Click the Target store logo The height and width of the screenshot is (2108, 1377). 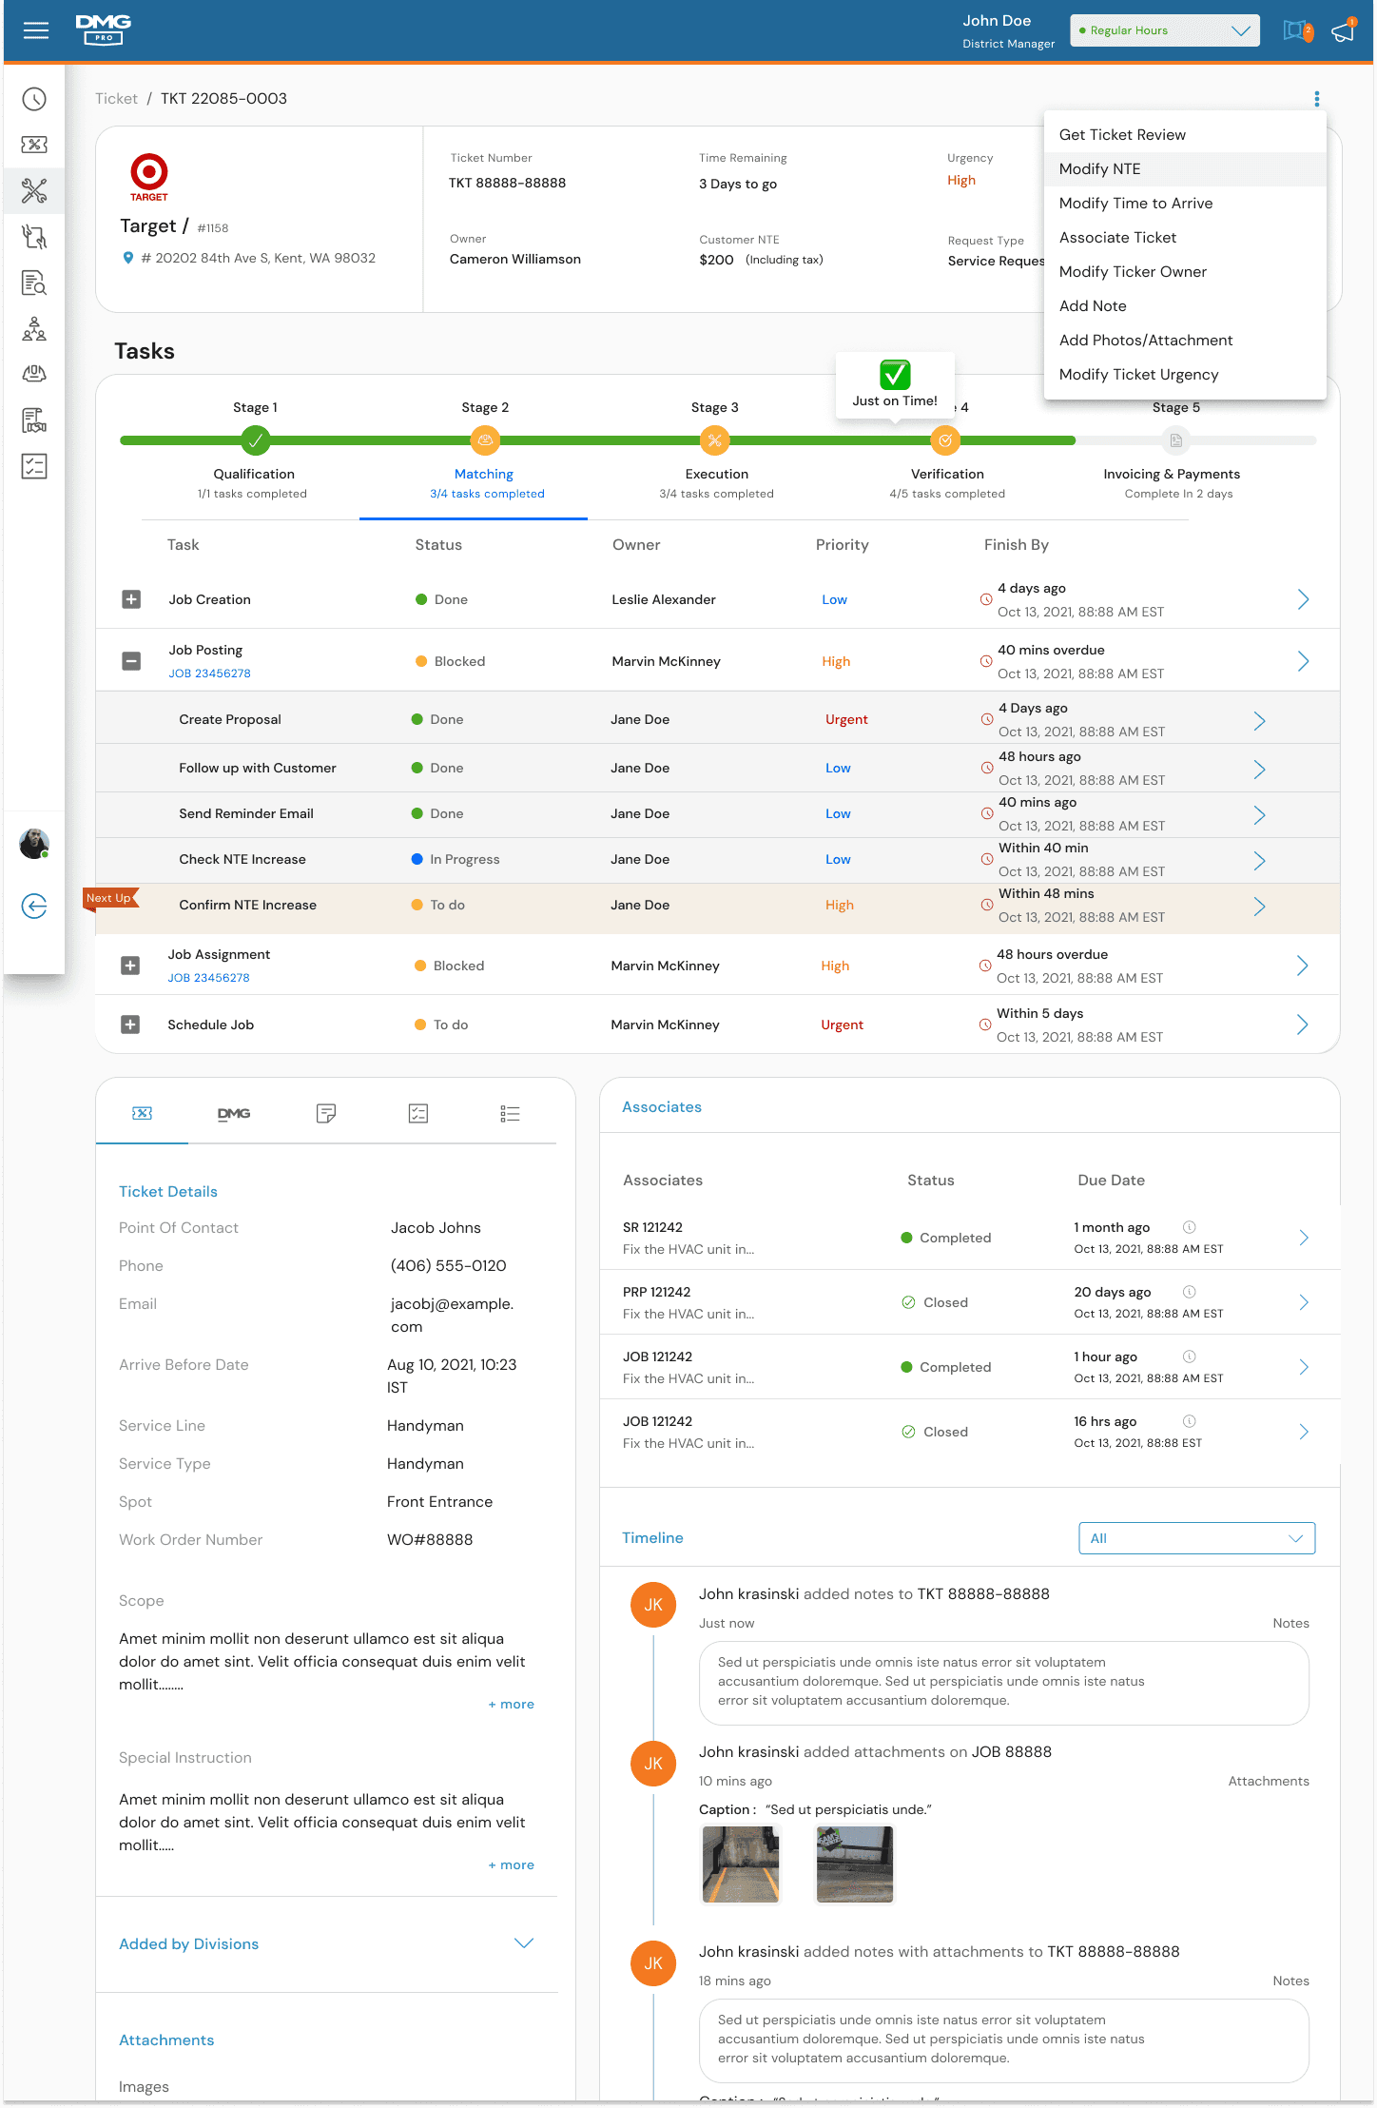pos(149,177)
